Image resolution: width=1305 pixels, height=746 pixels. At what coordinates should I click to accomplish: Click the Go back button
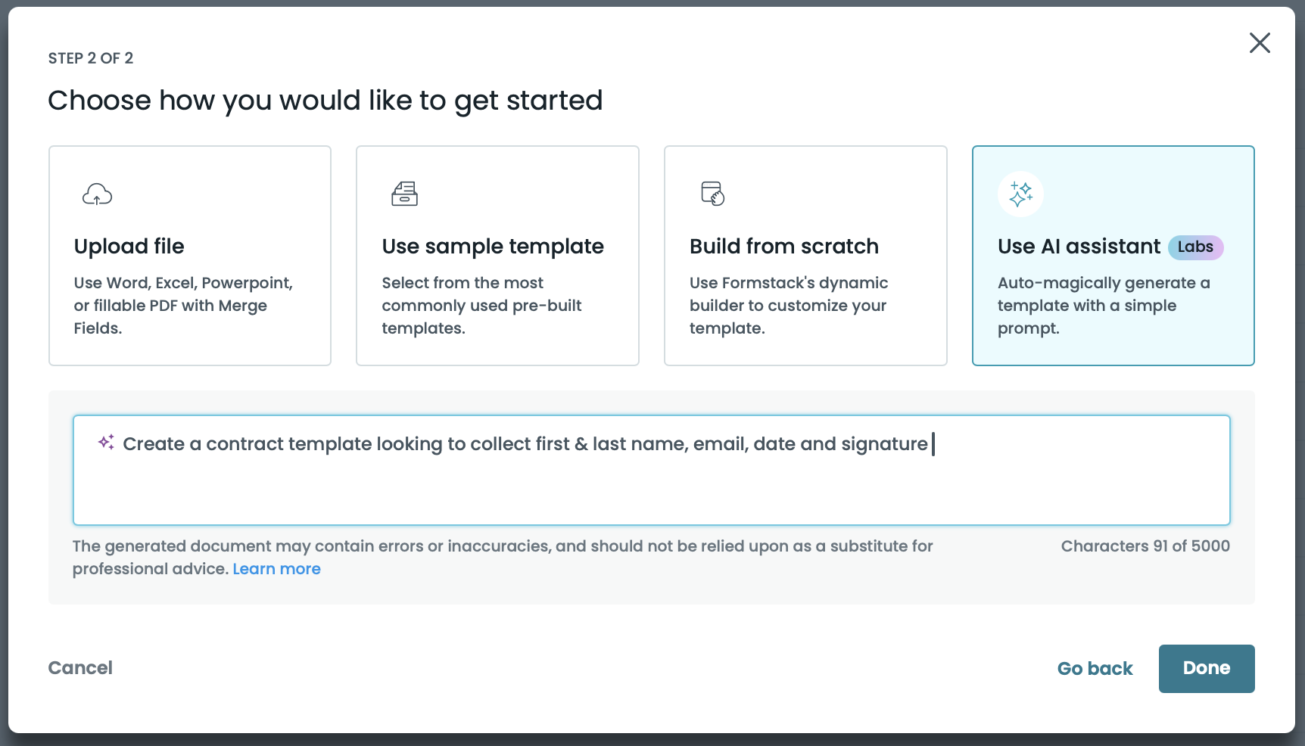1095,668
